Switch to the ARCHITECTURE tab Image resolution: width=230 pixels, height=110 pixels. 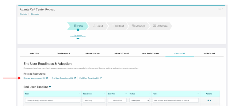[x=122, y=53]
